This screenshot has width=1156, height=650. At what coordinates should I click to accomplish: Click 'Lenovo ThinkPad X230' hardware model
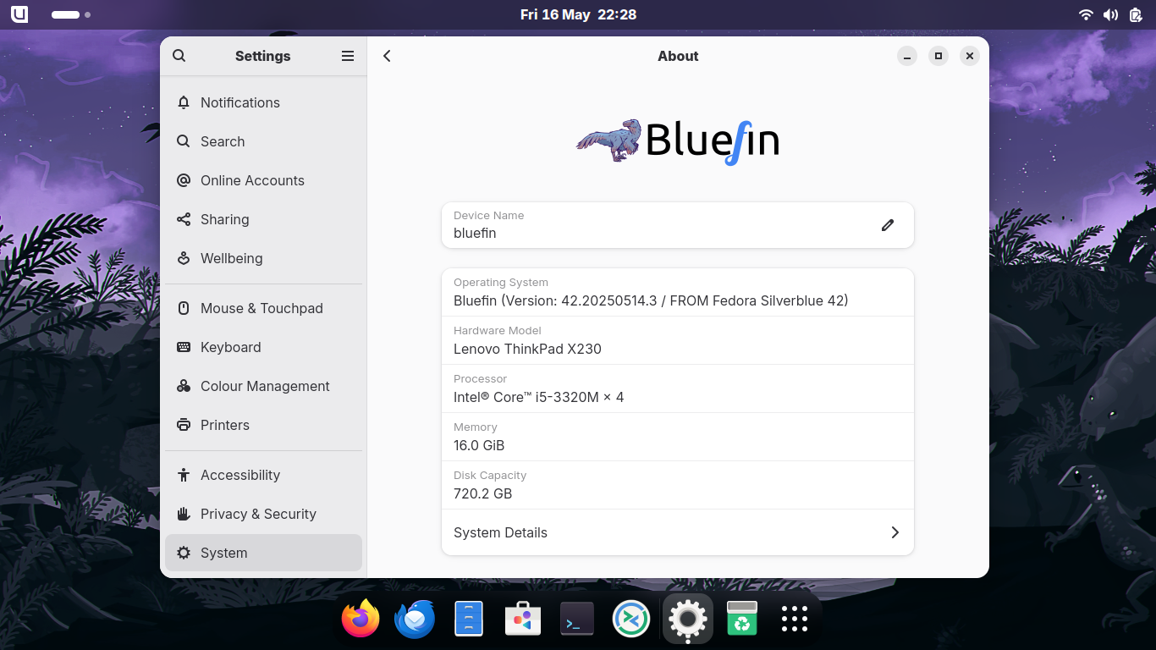click(x=527, y=349)
